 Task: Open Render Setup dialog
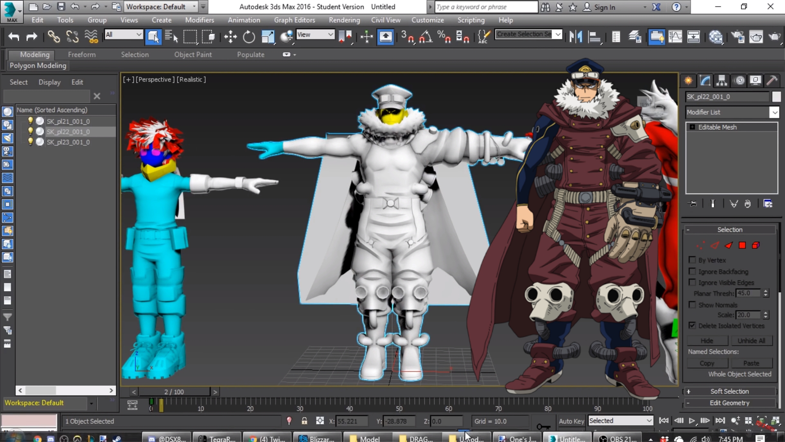738,37
